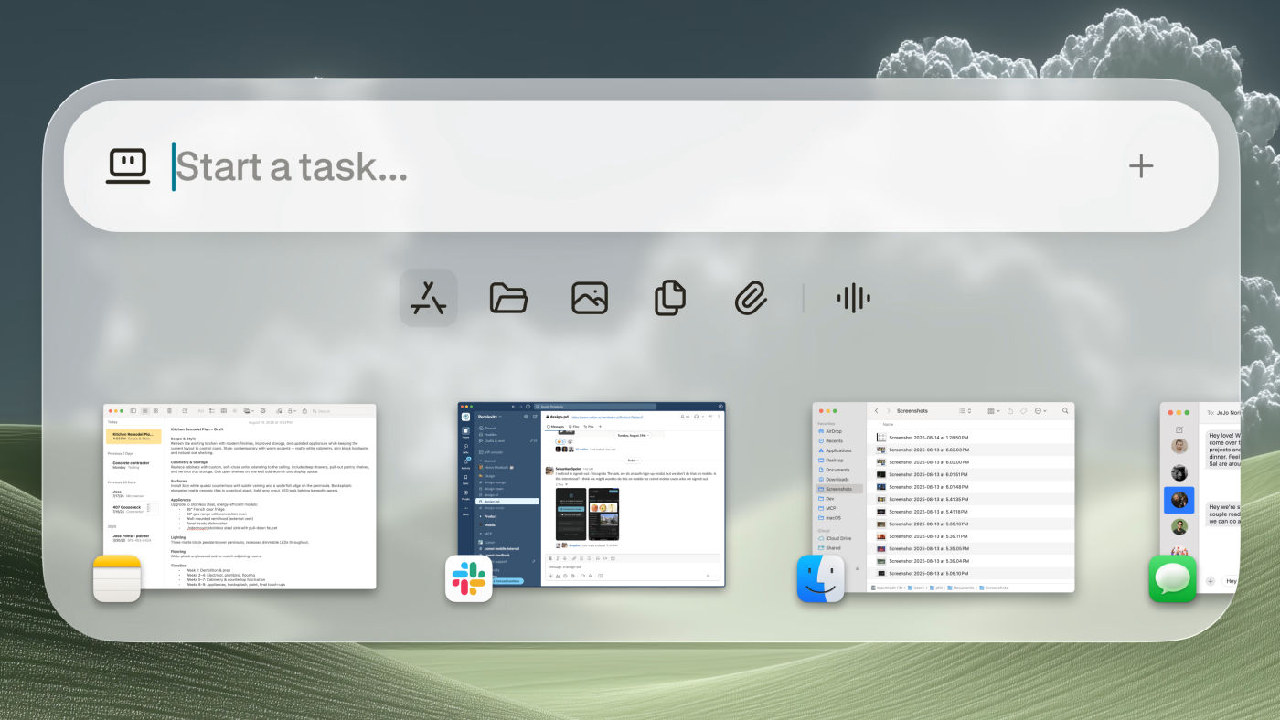This screenshot has height=720, width=1280.
Task: Click the Messages app icon badge
Action: tap(1172, 578)
